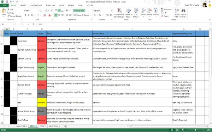Adjust the zoom slider in status bar
Viewport: 212px width, 132px height.
[195, 130]
